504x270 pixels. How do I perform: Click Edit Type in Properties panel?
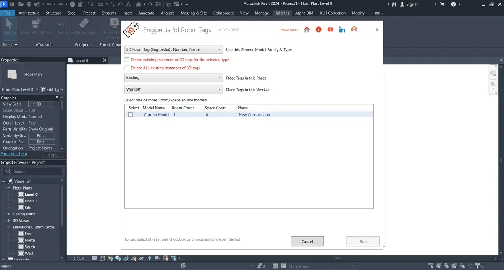pyautogui.click(x=52, y=89)
